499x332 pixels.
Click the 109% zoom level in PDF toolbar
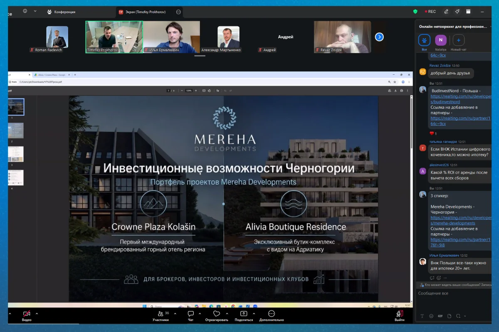[x=189, y=90]
